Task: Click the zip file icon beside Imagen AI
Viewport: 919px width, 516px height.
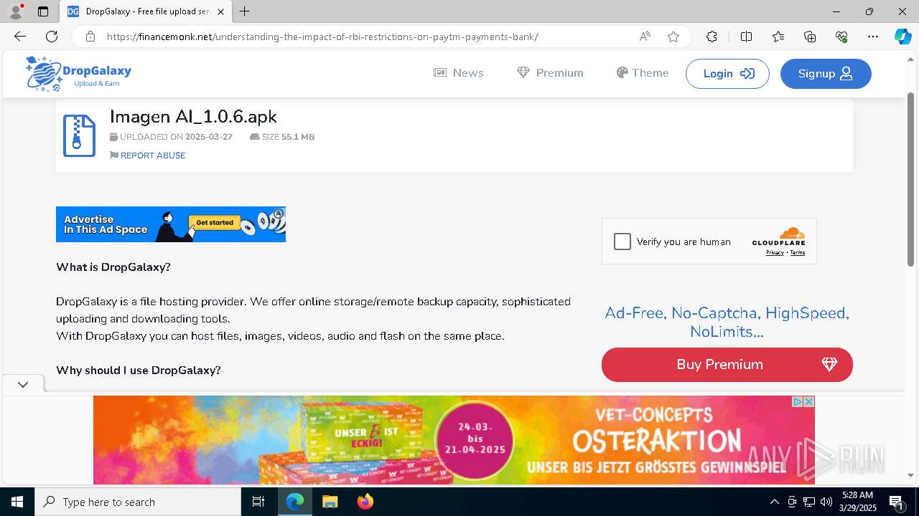Action: (x=79, y=135)
